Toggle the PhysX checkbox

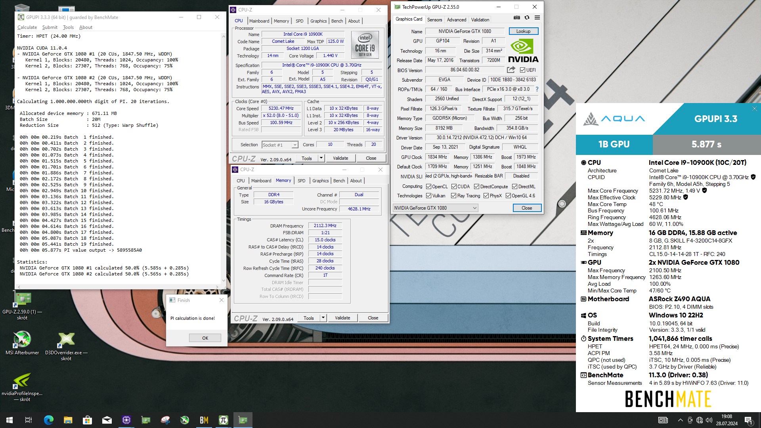486,196
